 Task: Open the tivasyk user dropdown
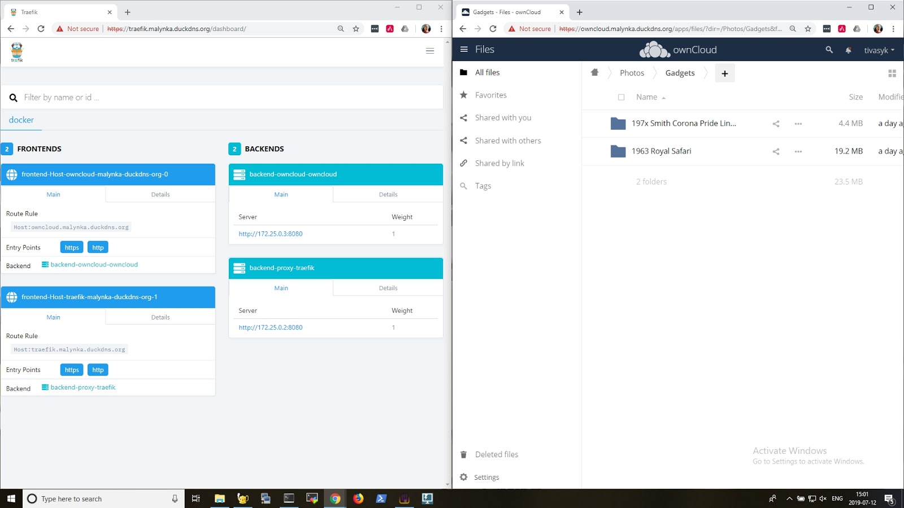(x=879, y=50)
